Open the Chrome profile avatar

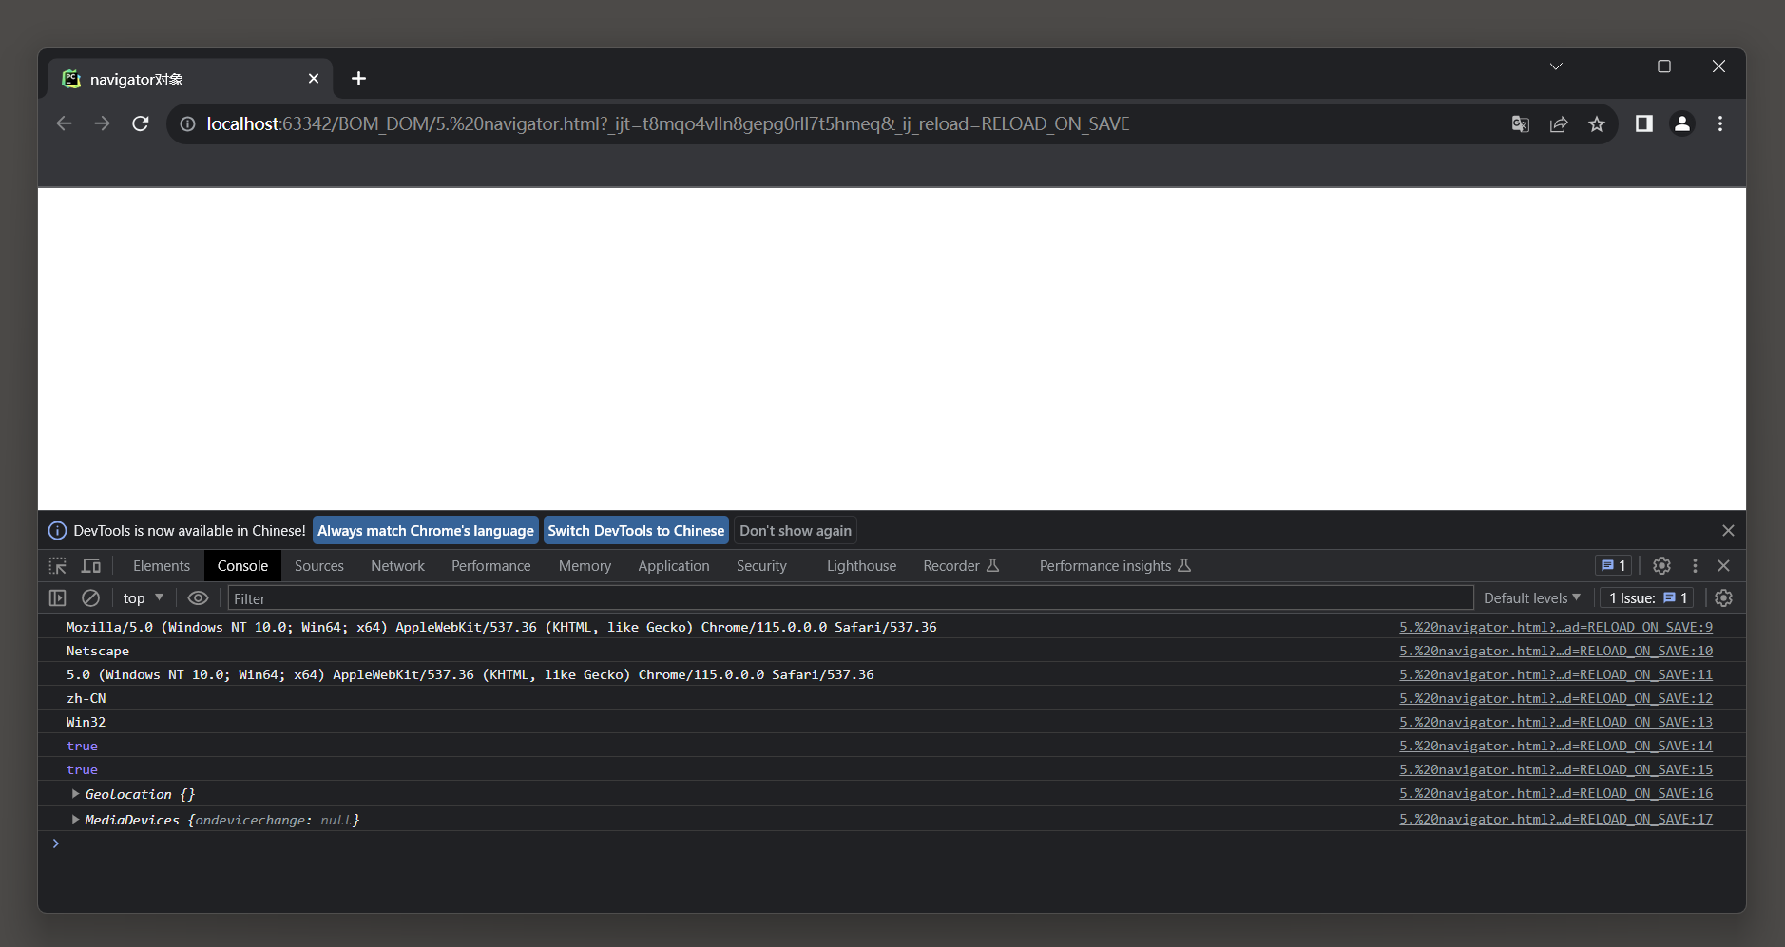coord(1681,123)
